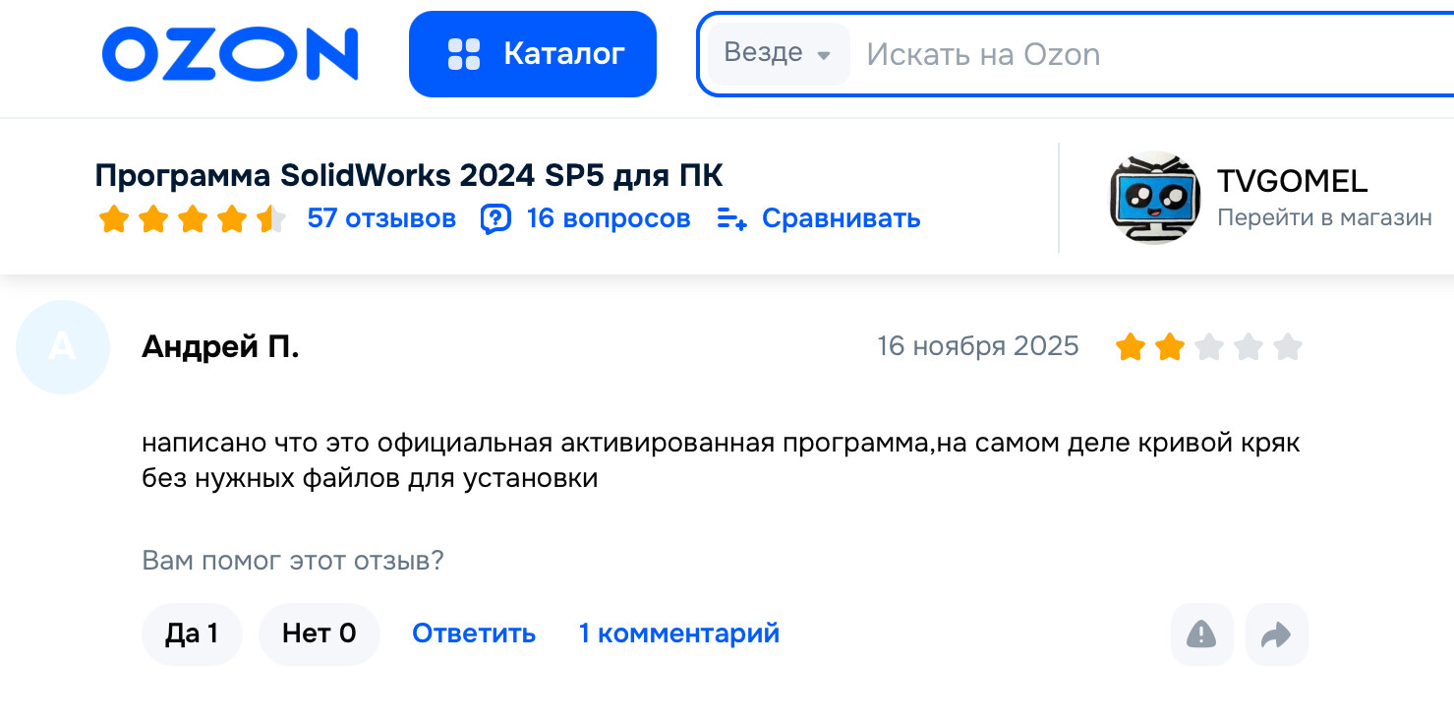This screenshot has width=1454, height=723.
Task: Report the review with warning icon
Action: tap(1201, 634)
